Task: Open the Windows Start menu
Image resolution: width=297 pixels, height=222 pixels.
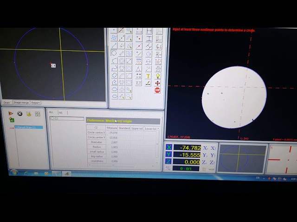Action: 14,173
